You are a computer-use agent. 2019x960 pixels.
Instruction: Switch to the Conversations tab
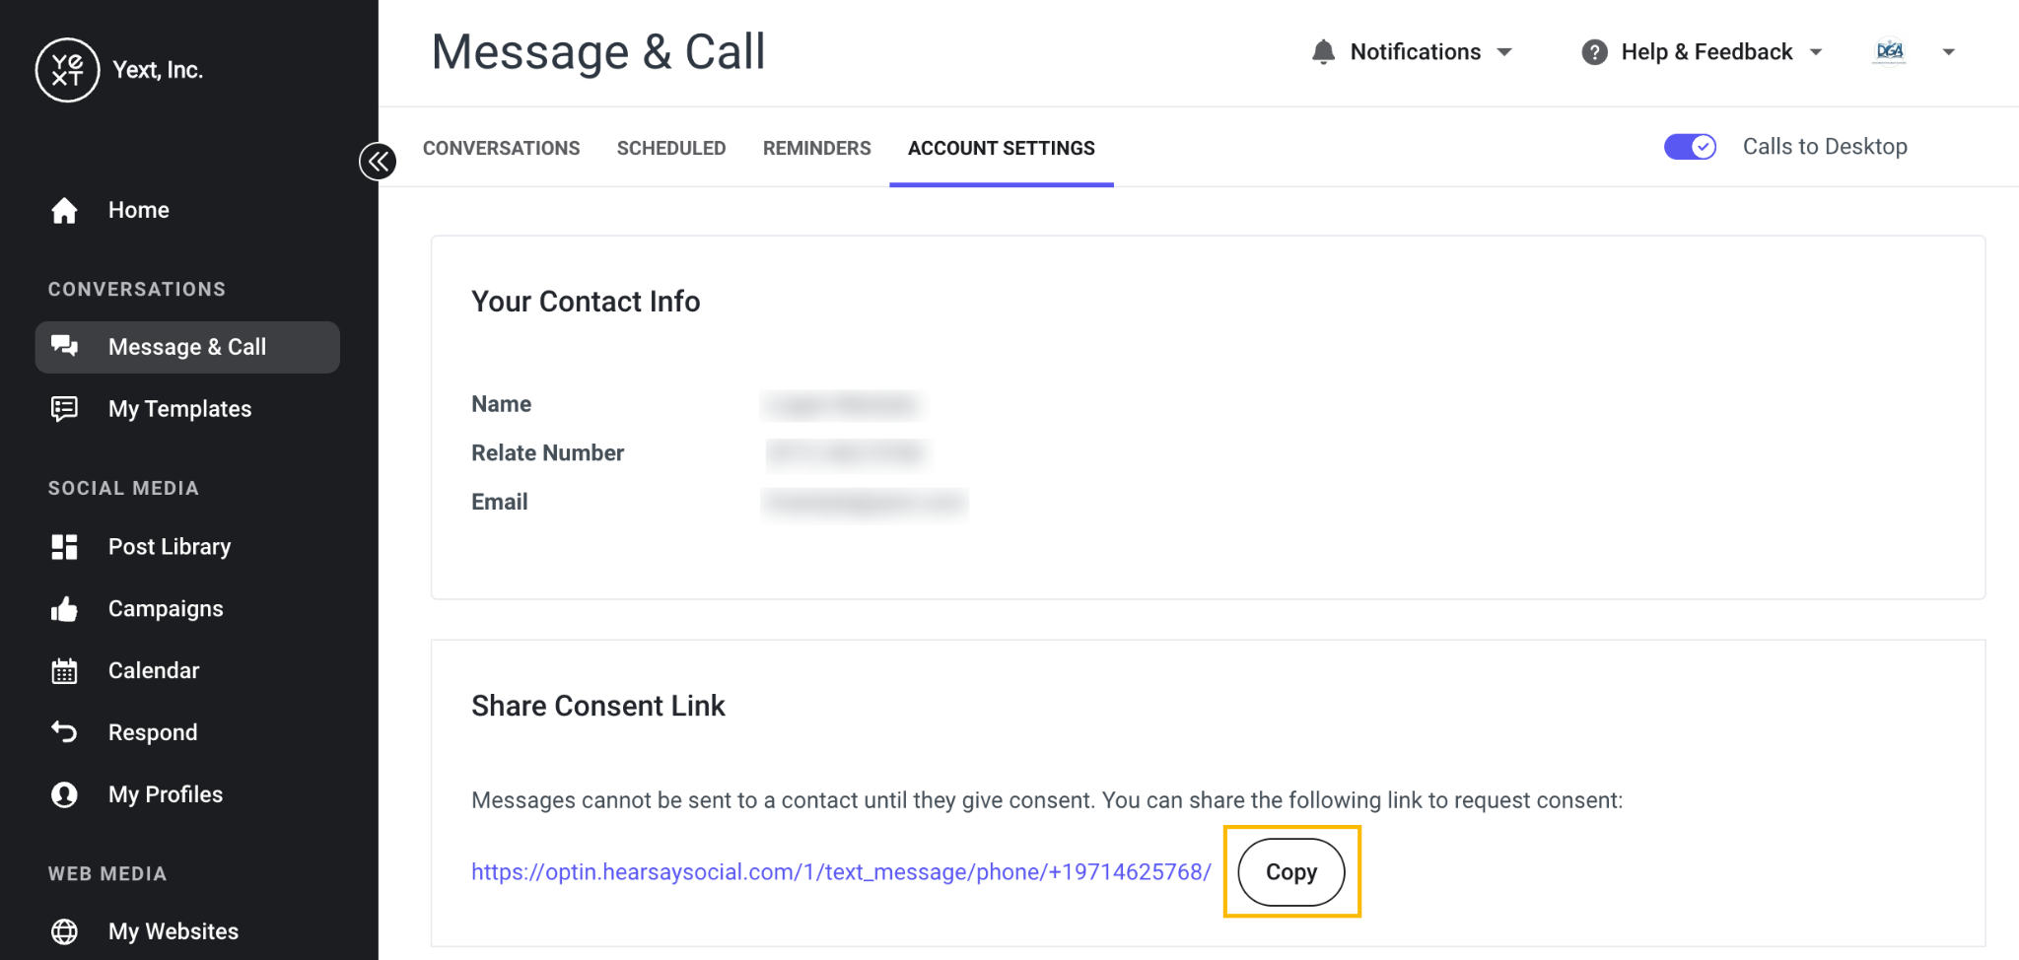tap(501, 148)
